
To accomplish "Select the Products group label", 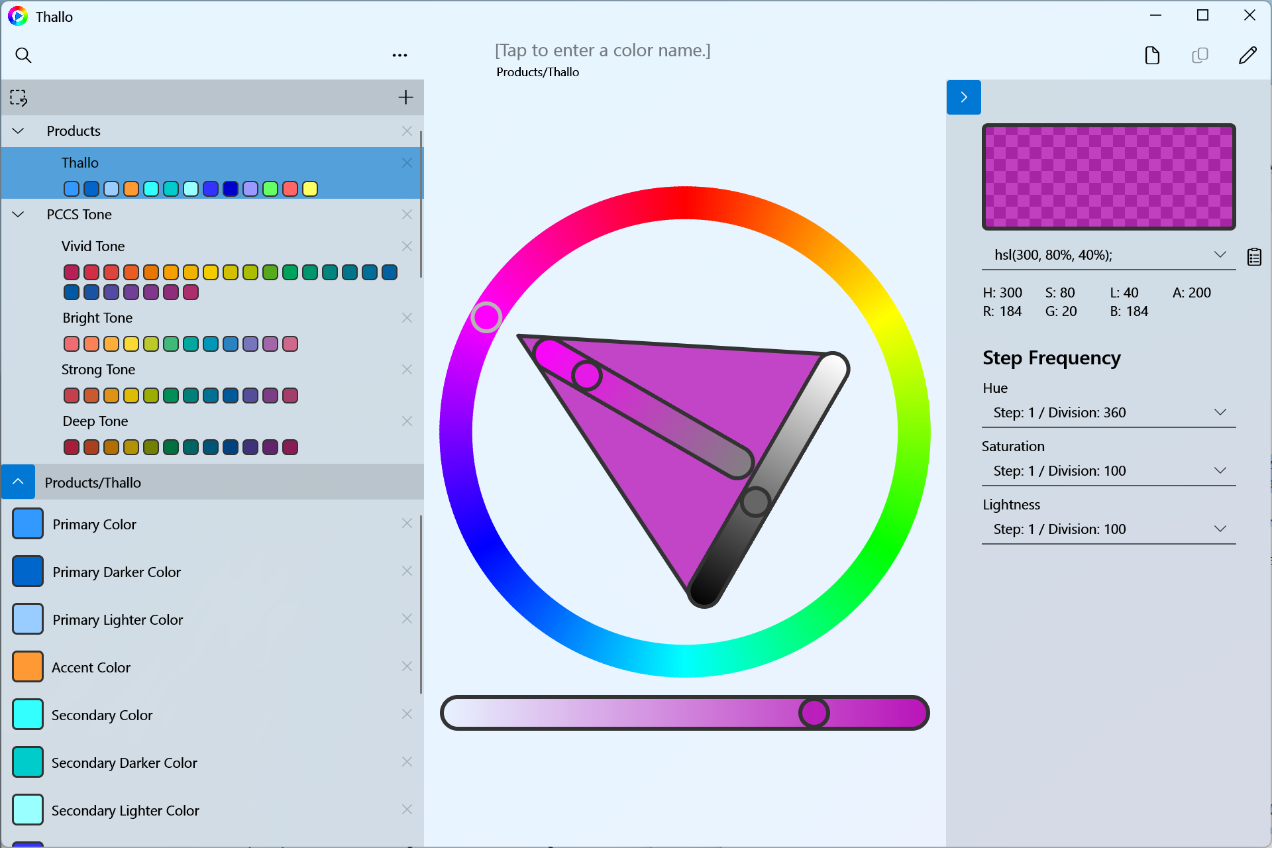I will click(x=74, y=131).
